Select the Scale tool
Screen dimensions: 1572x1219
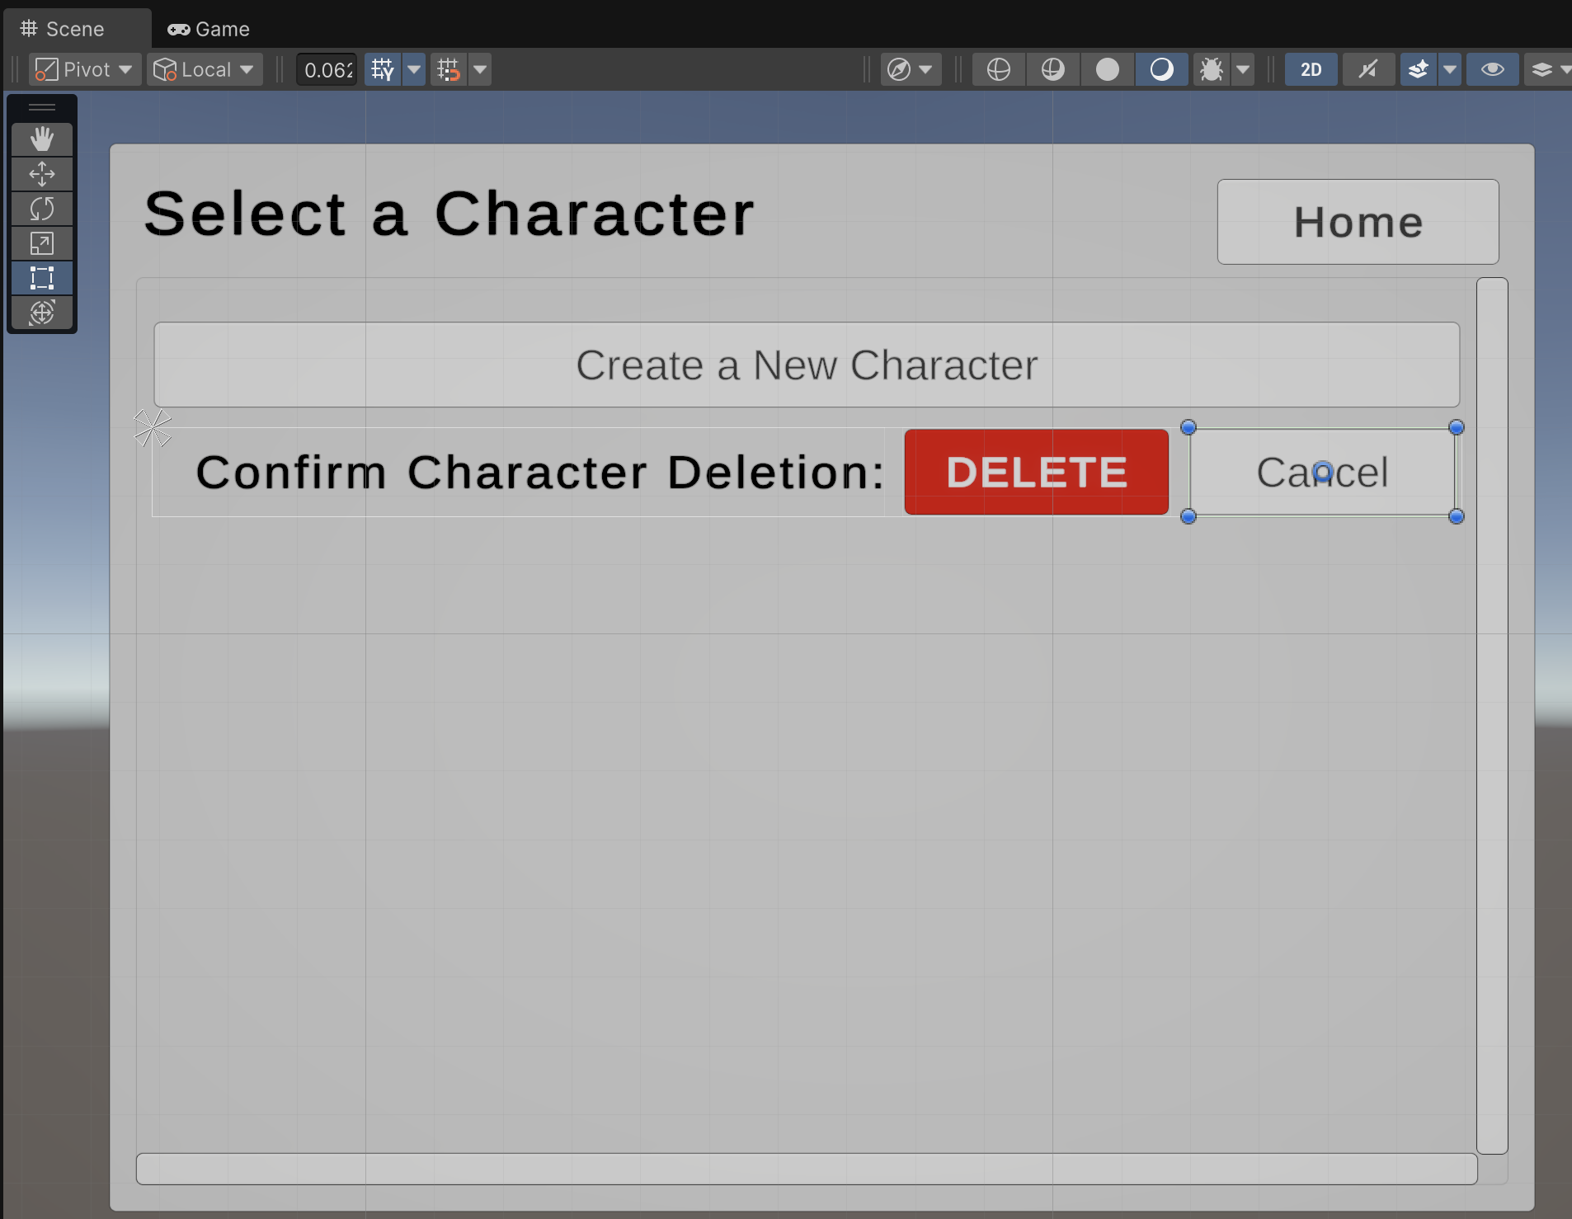42,243
